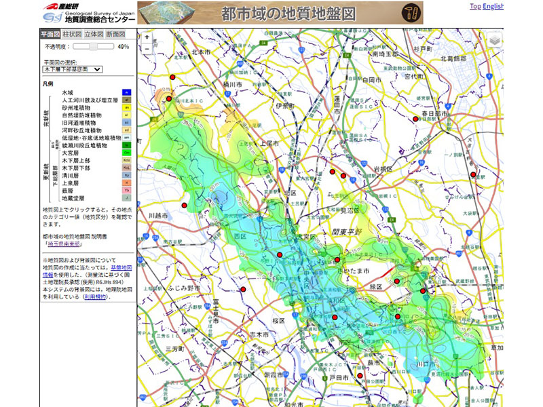This screenshot has width=543, height=407.
Task: Select the red marker near 北本市
Action: click(173, 78)
